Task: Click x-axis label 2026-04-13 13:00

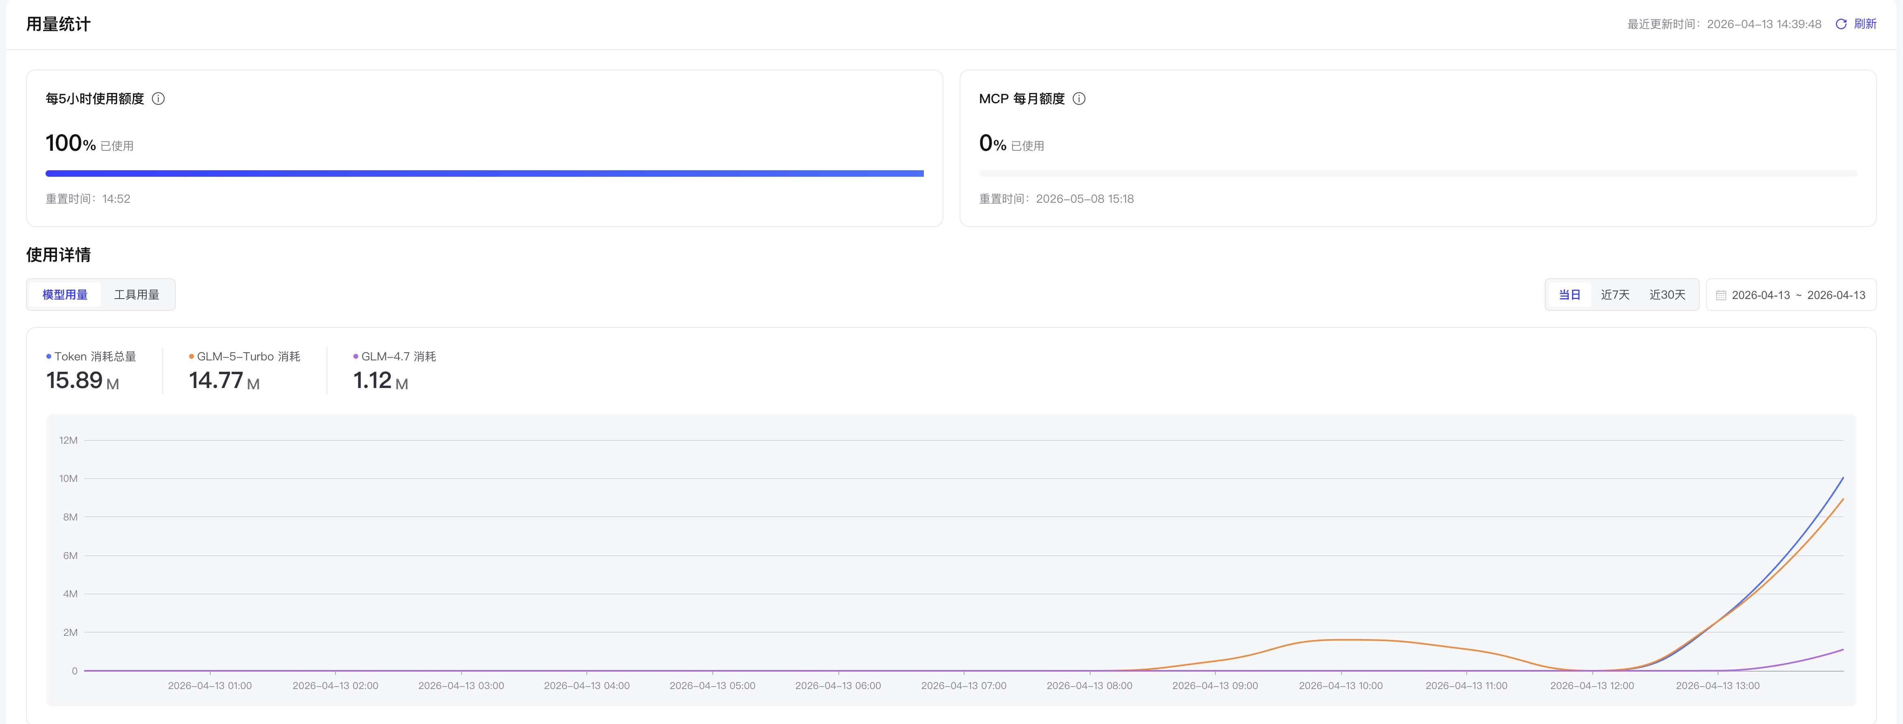Action: (x=1718, y=686)
